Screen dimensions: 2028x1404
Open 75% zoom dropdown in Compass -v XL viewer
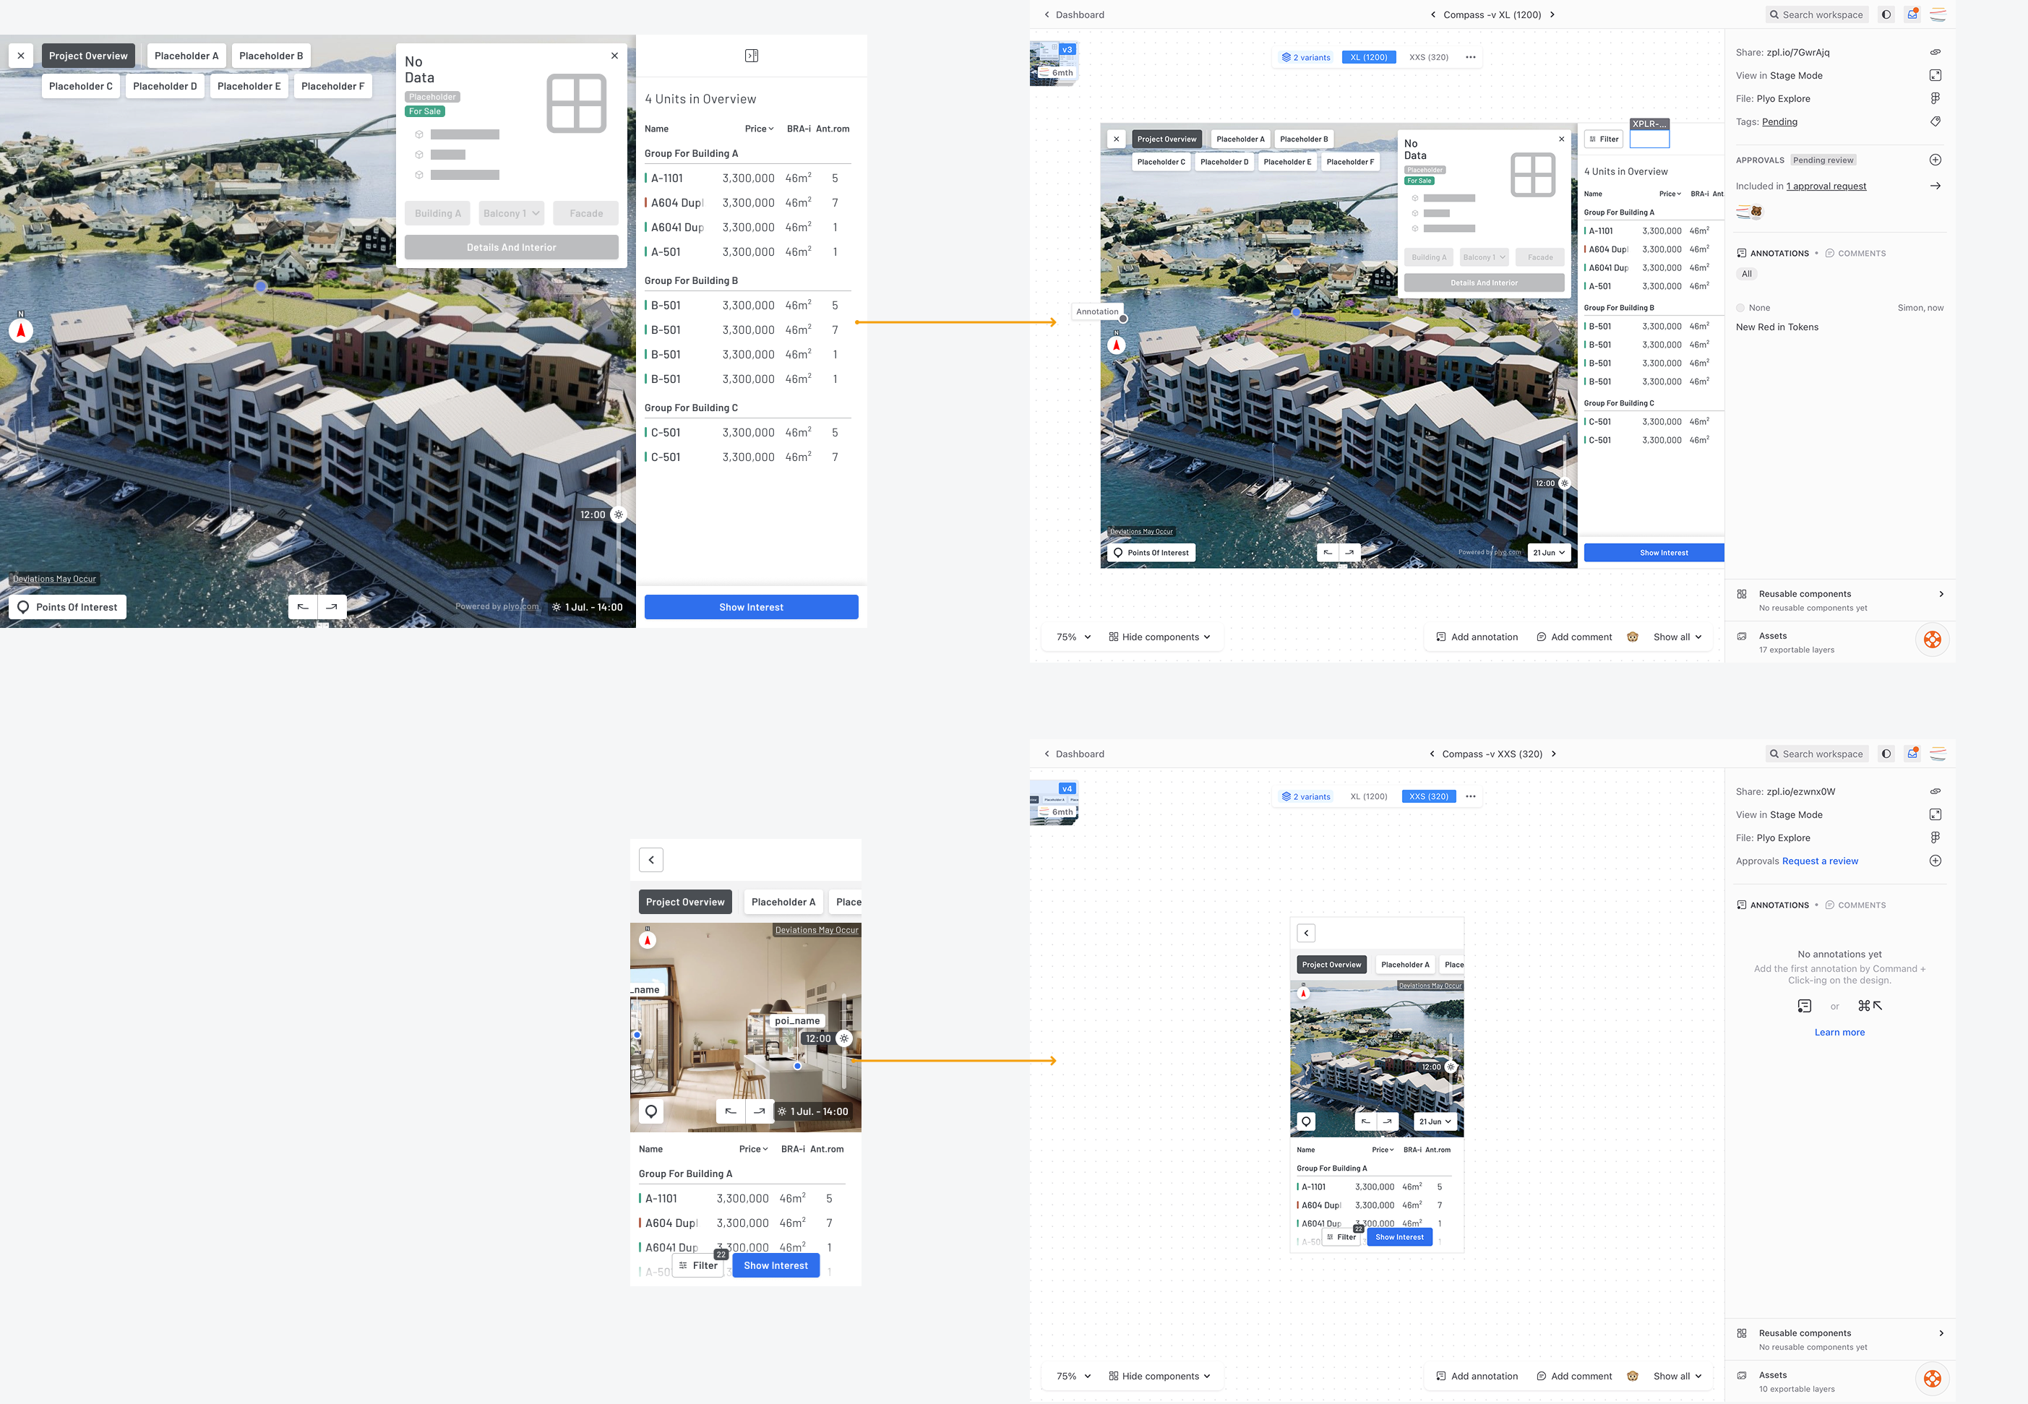click(1073, 637)
